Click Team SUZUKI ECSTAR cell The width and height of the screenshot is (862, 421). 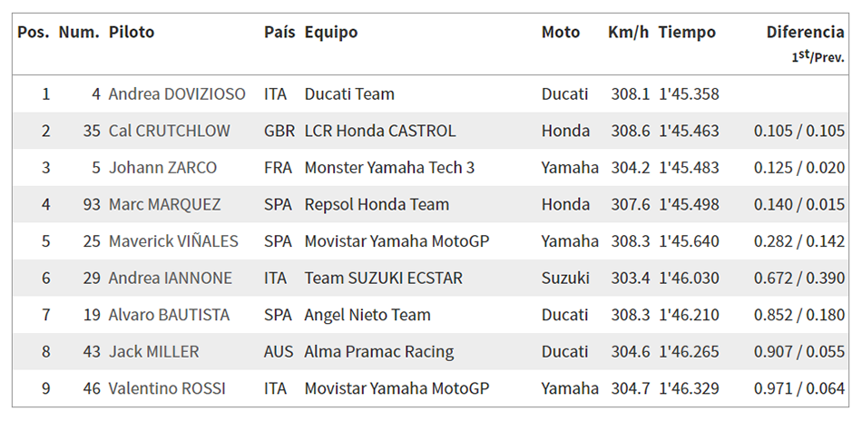[384, 279]
